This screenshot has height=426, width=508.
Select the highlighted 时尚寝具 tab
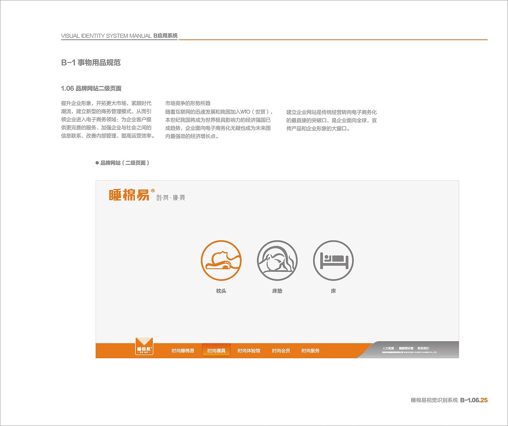[216, 350]
